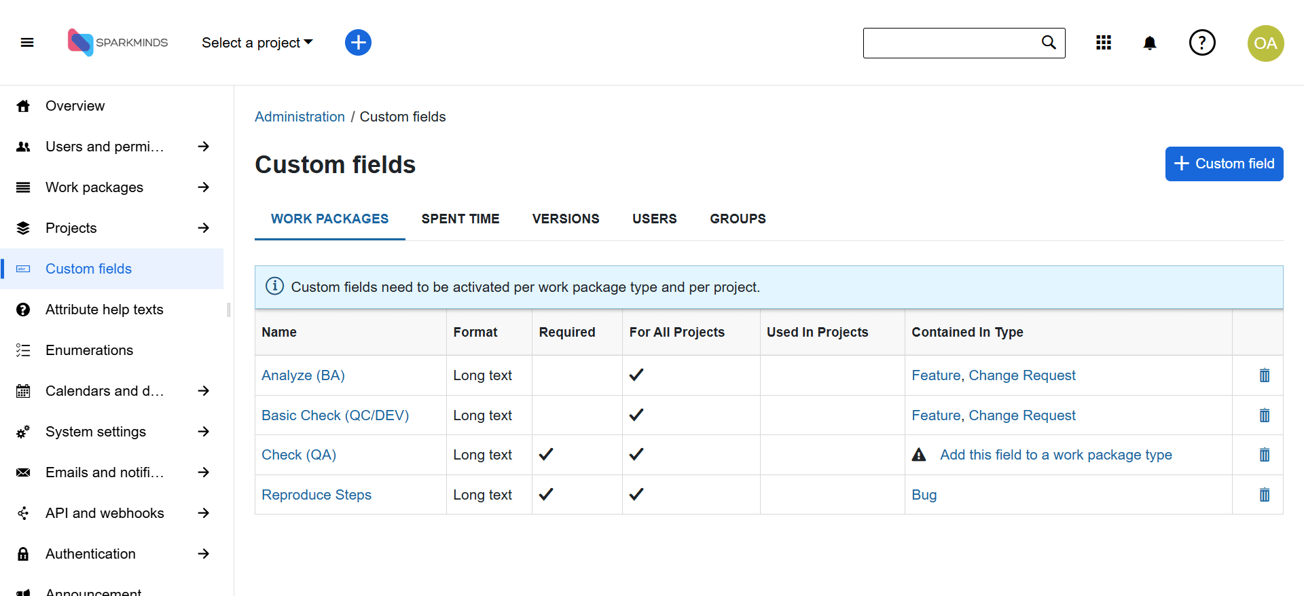Open Basic Check (QC/DEV) field link

[335, 415]
